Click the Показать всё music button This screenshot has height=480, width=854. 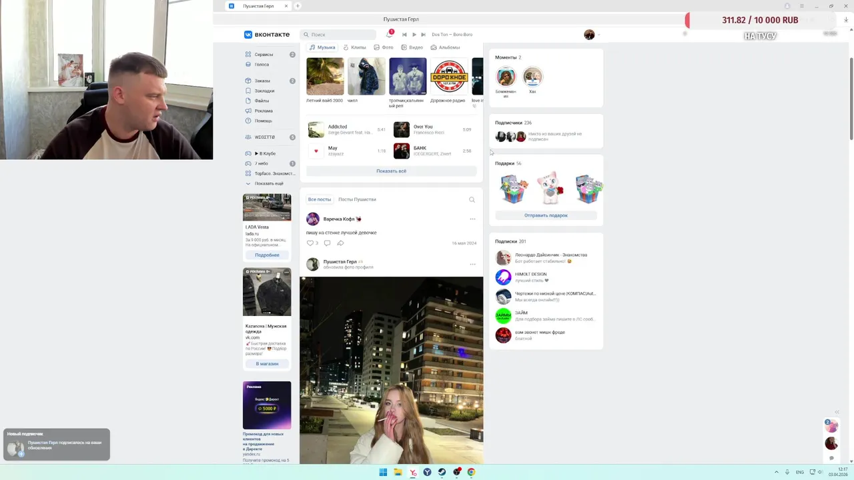click(x=391, y=171)
